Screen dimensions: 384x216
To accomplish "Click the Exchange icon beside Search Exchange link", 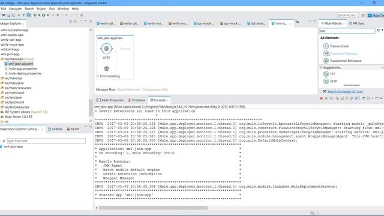I will 325,91.
